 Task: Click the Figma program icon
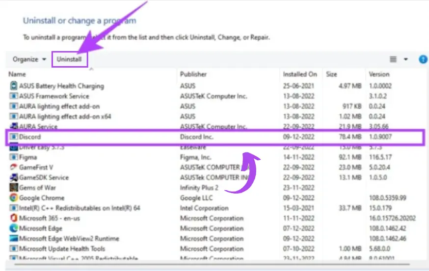coord(13,157)
